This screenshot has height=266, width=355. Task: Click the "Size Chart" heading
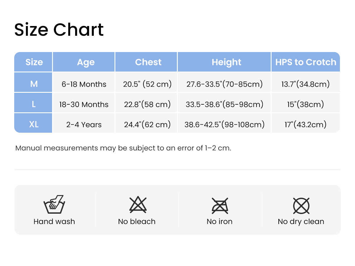[x=59, y=30]
